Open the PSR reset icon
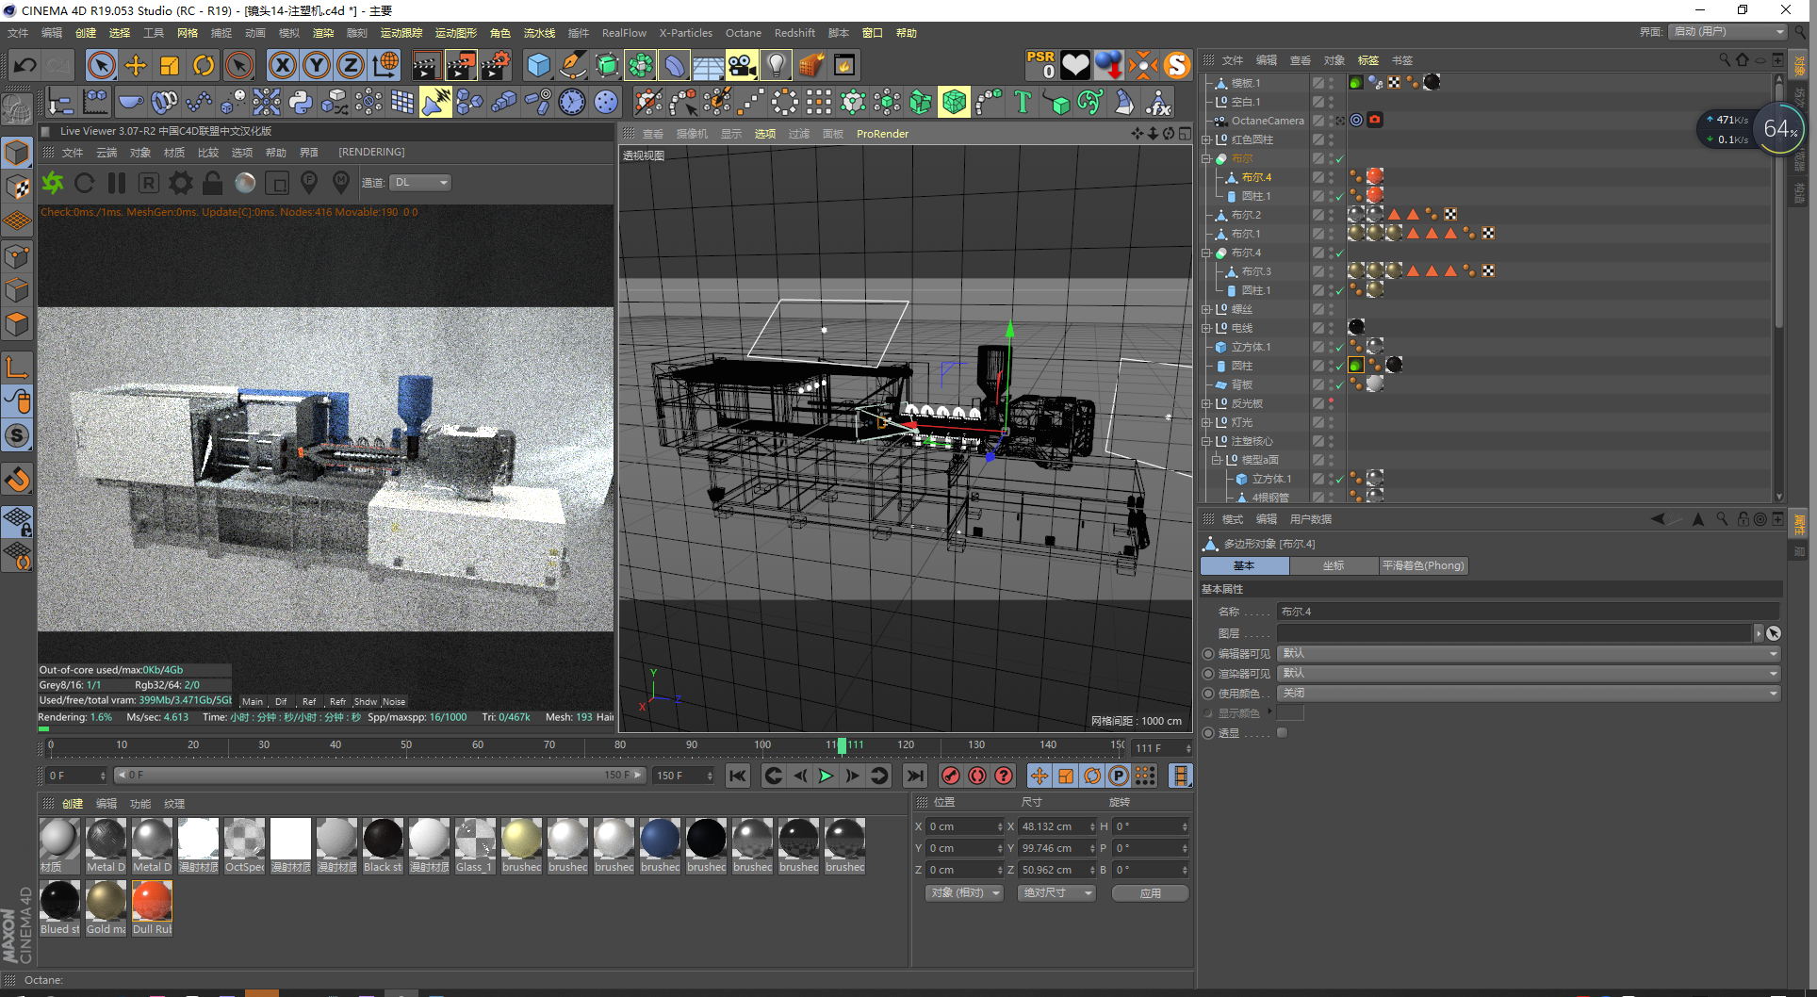Image resolution: width=1817 pixels, height=997 pixels. click(x=1041, y=64)
